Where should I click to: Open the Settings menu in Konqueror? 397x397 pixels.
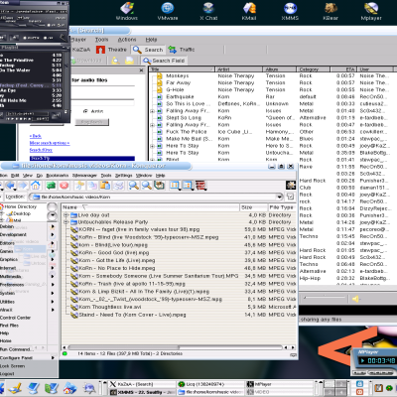pos(123,176)
